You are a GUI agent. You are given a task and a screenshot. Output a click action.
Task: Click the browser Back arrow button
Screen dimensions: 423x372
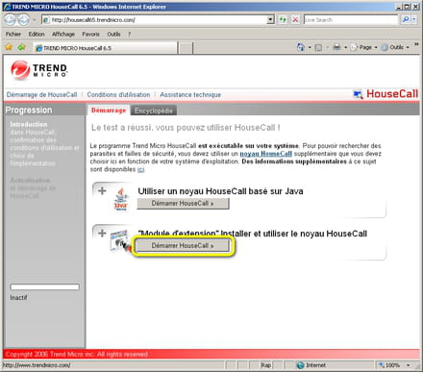10,20
